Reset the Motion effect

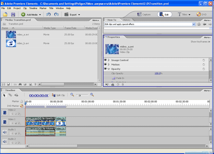point(204,65)
